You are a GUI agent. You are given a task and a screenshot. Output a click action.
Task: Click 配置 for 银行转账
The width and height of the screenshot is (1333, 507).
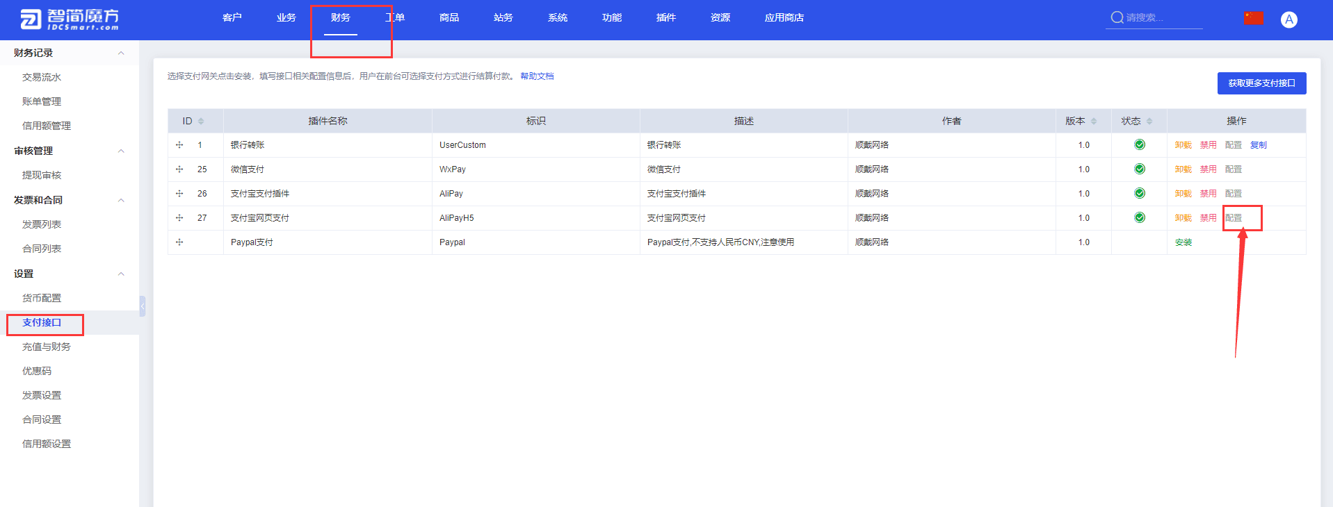coord(1233,145)
